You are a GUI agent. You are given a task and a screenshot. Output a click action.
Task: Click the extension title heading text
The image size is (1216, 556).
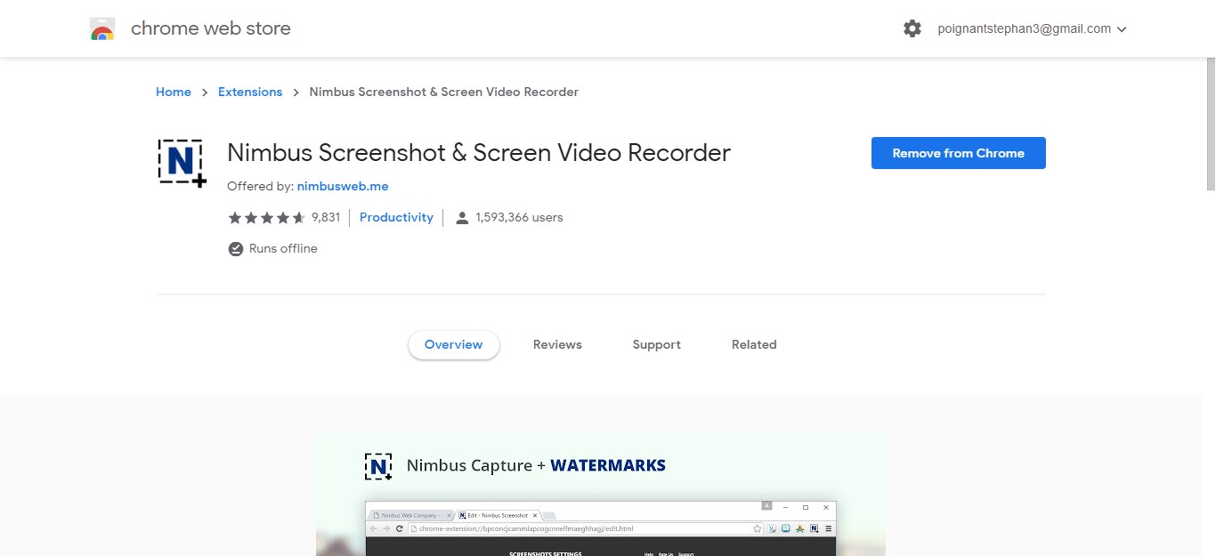(x=479, y=153)
